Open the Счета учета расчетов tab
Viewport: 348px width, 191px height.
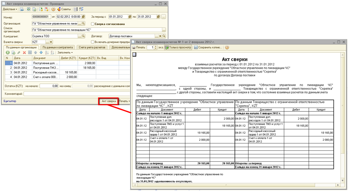click(92, 47)
